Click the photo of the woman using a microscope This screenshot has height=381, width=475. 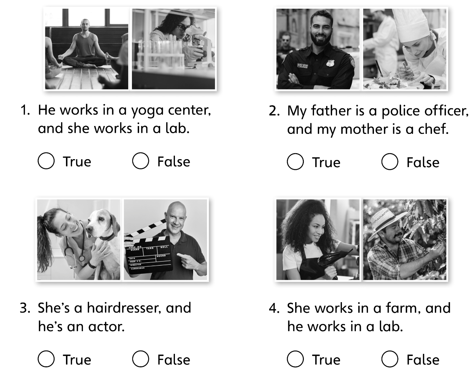pyautogui.click(x=173, y=49)
